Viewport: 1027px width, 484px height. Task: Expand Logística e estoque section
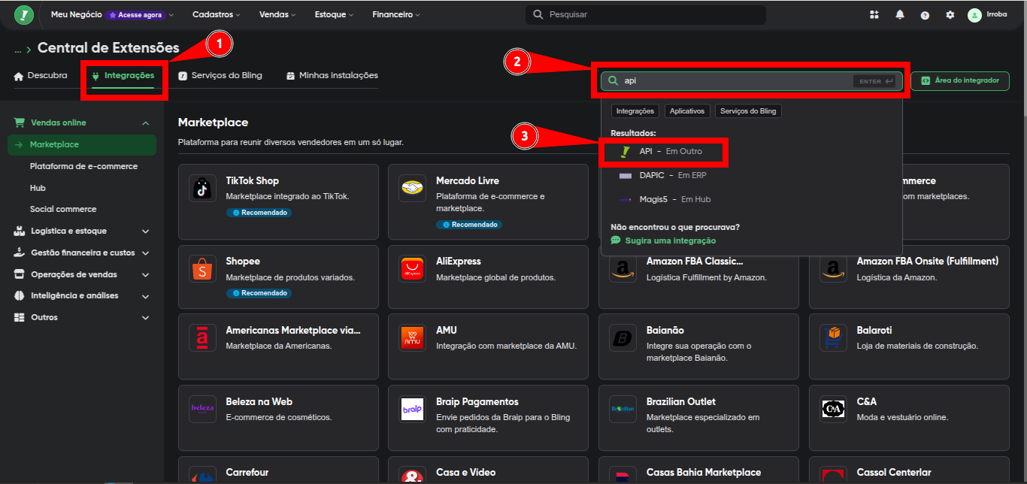pos(82,231)
